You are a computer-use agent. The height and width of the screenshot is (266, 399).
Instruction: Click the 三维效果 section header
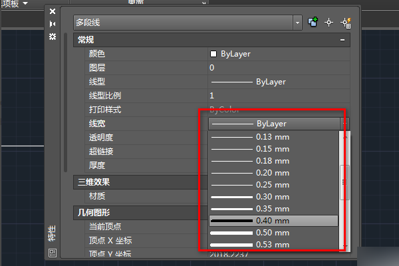pos(140,182)
